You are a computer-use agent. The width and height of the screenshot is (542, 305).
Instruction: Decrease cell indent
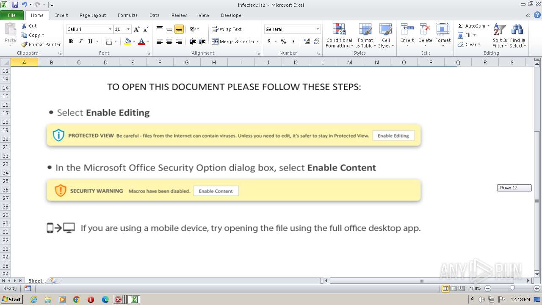pyautogui.click(x=193, y=42)
